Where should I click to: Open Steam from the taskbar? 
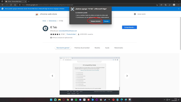105,100
